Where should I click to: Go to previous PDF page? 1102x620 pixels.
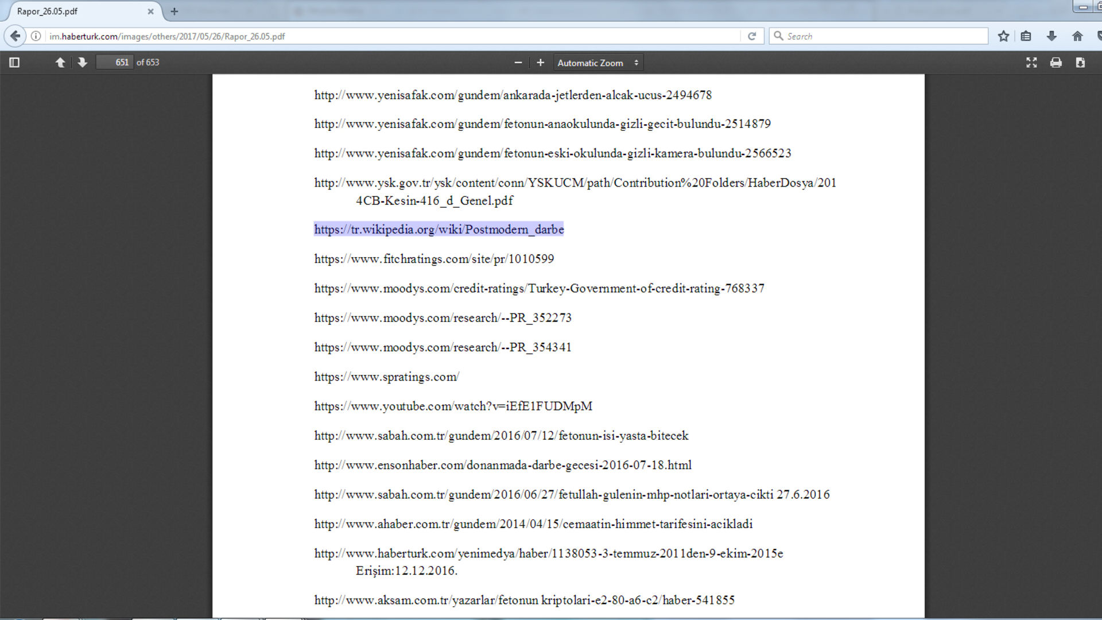click(x=60, y=63)
